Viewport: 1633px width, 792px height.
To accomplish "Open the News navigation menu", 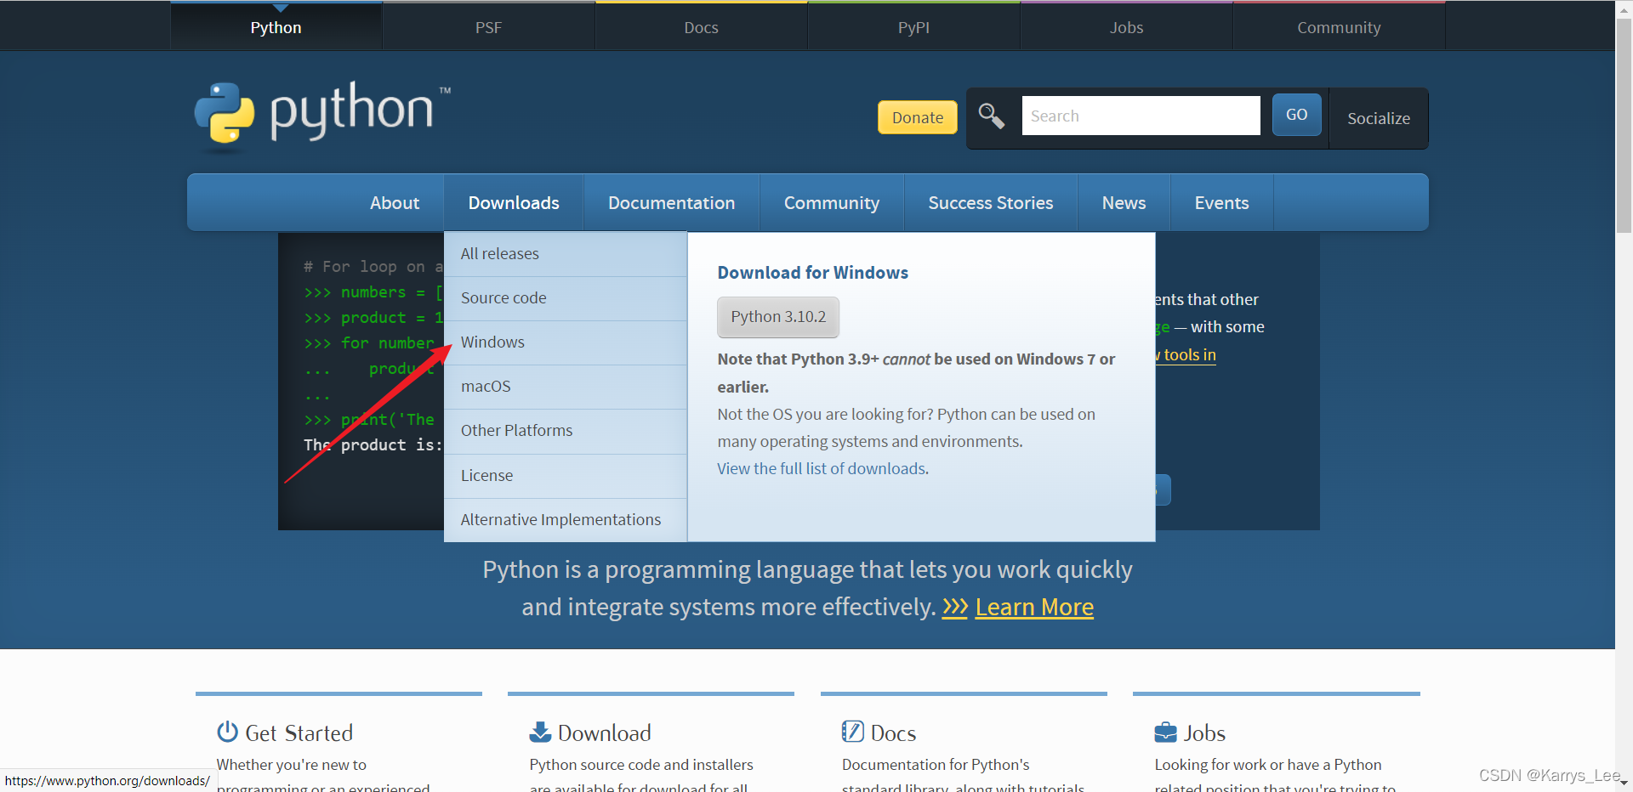I will coord(1124,203).
